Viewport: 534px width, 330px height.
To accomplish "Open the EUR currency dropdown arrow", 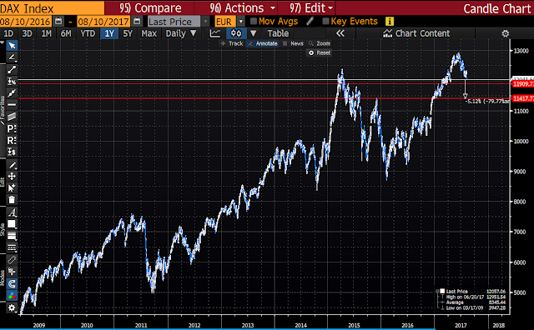I will pyautogui.click(x=241, y=22).
